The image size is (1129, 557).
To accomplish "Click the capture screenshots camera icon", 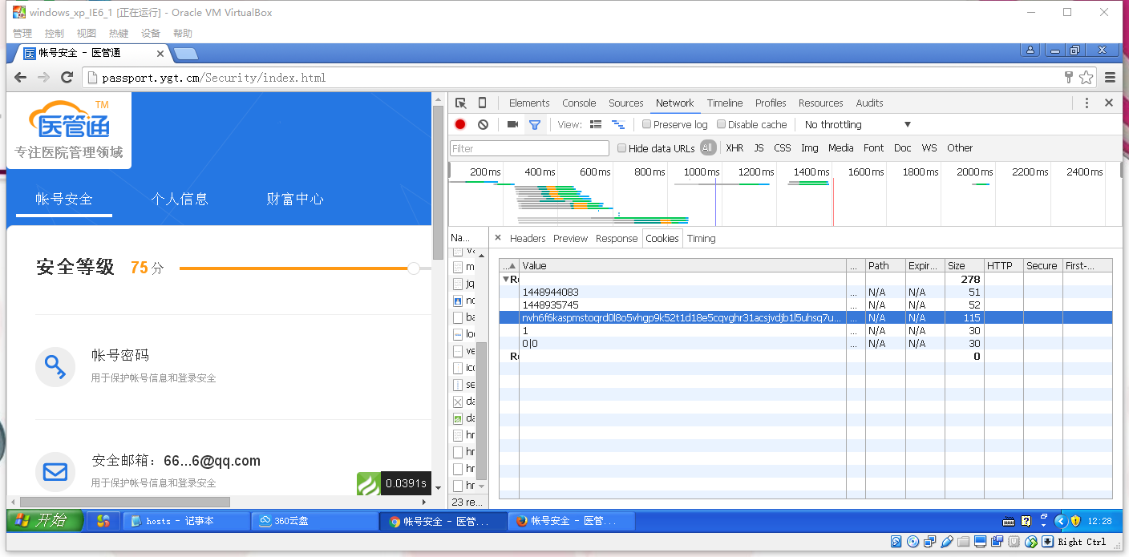I will 512,124.
